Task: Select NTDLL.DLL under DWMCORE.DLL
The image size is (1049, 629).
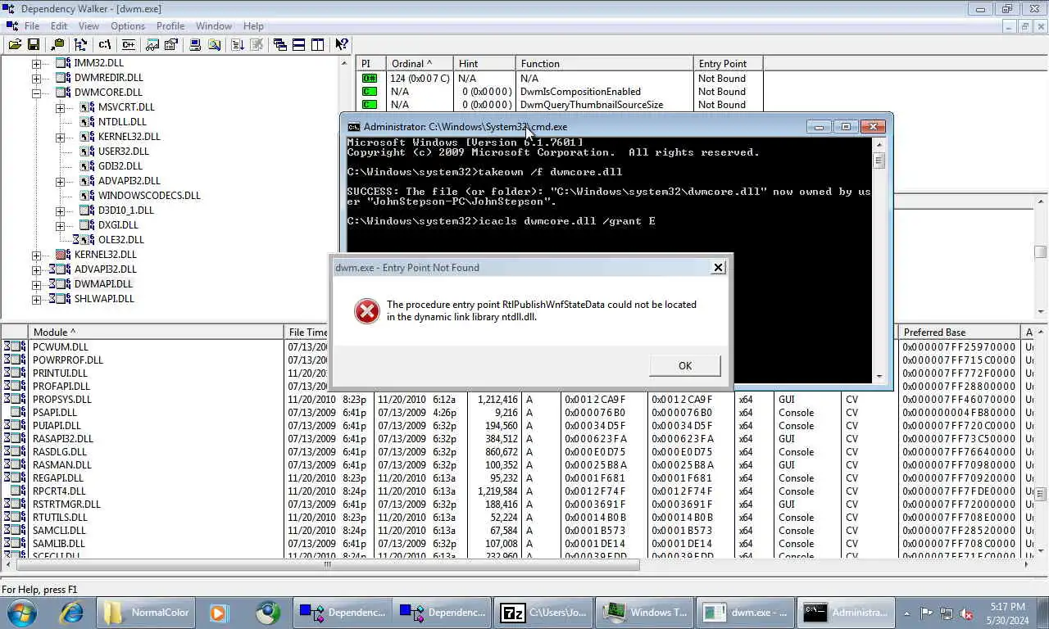Action: (122, 122)
